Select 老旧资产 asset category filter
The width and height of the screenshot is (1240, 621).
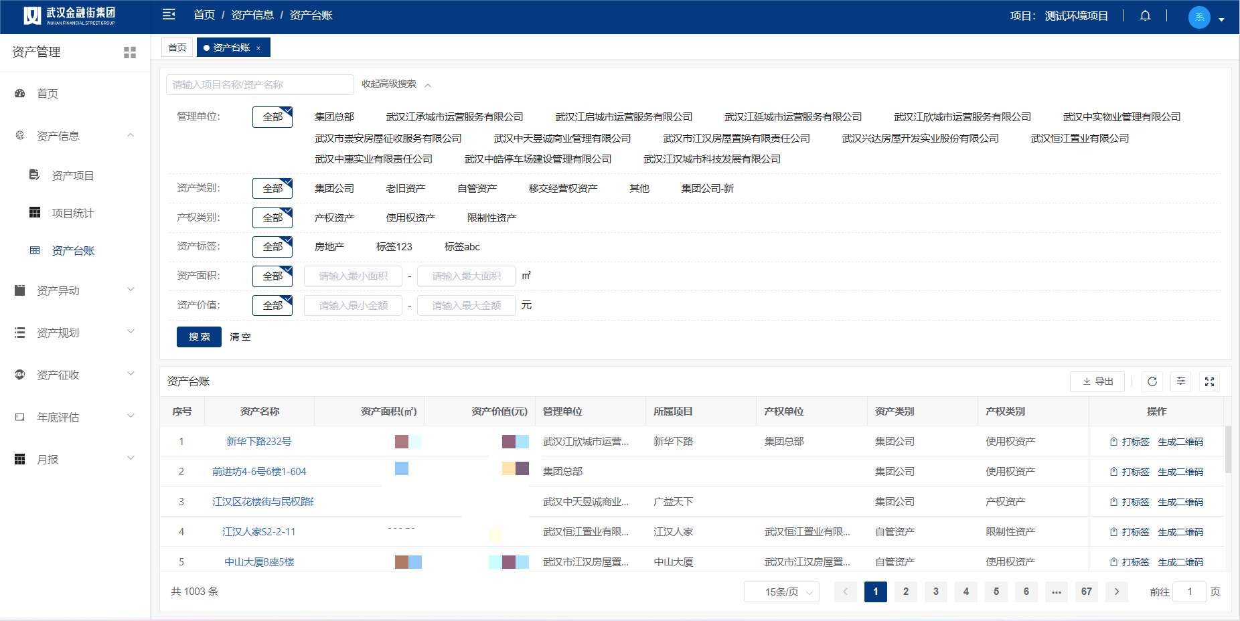406,189
